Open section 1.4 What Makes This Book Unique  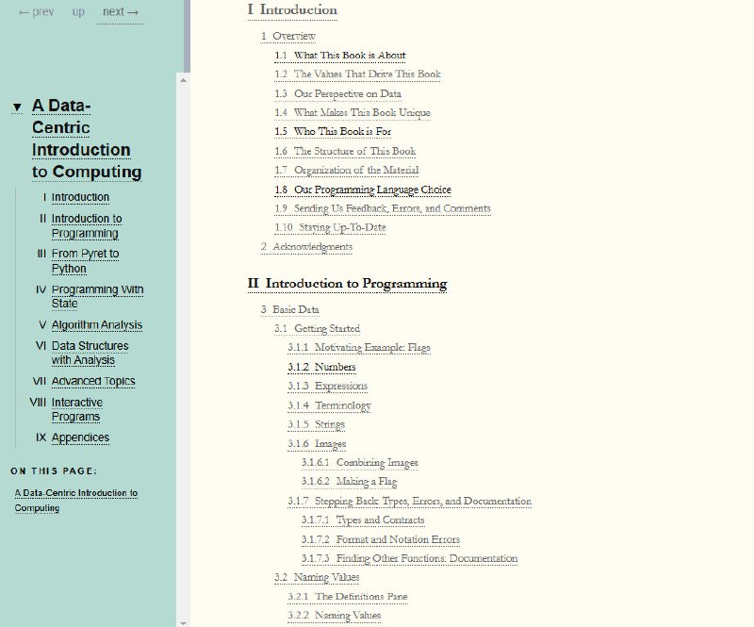[352, 112]
